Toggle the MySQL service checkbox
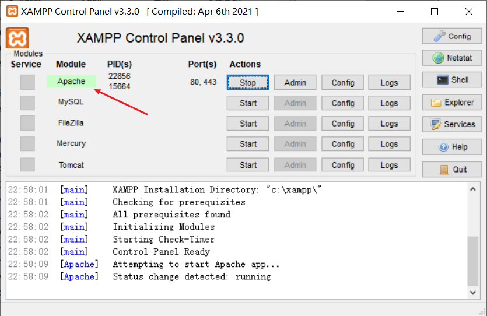This screenshot has width=487, height=316. tap(27, 103)
